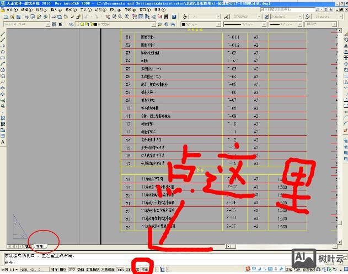Switch to the circled layout tab
The image size is (348, 274).
[42, 246]
